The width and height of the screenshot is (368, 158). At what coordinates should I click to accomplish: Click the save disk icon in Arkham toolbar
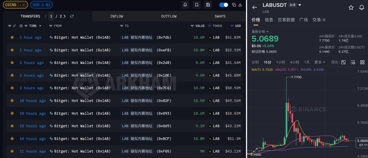pos(208,5)
